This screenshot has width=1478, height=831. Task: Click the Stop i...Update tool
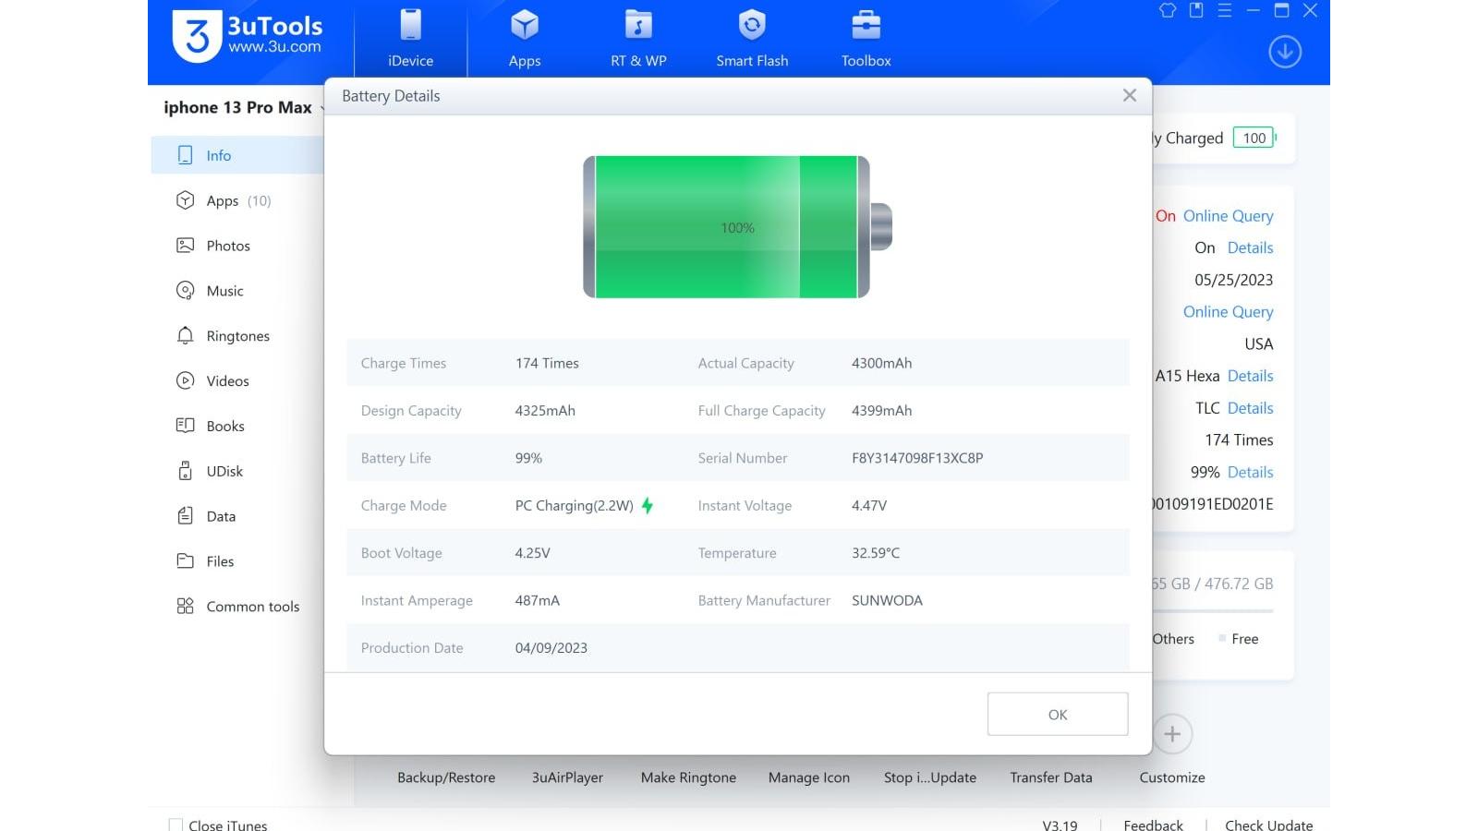[930, 777]
